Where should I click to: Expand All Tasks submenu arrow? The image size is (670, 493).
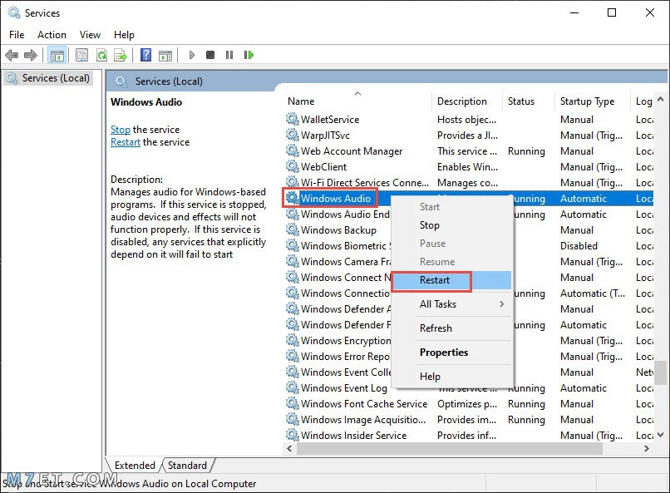(x=501, y=304)
